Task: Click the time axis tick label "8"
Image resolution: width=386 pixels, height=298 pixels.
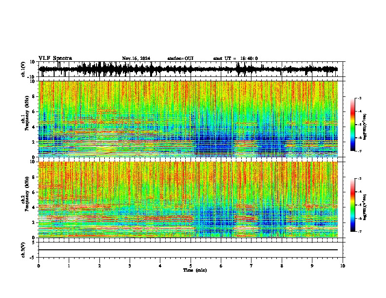Action: click(x=282, y=266)
